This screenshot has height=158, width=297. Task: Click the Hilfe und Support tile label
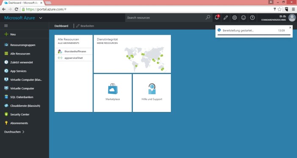coord(152,99)
